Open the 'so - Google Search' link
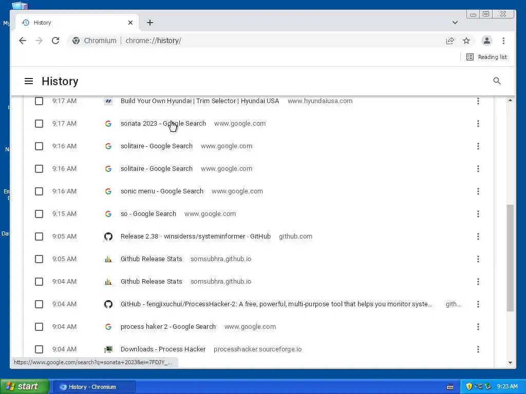Viewport: 526px width, 394px height. (x=148, y=214)
